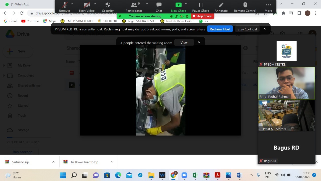Viewport: 321px width, 181px height.
Task: Open Adobe Acrobat from taskbar
Action: (x=217, y=175)
